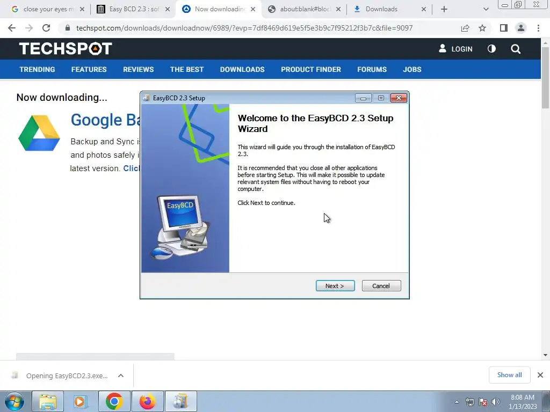Minimize the EasyBCD Setup window
The width and height of the screenshot is (550, 412).
(363, 98)
